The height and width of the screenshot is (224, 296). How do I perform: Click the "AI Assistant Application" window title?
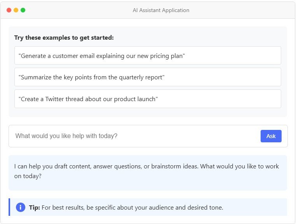click(161, 10)
